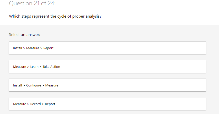Click the word Measure in the fourth answer
Viewport: 219px width, 114px height.
pos(20,104)
